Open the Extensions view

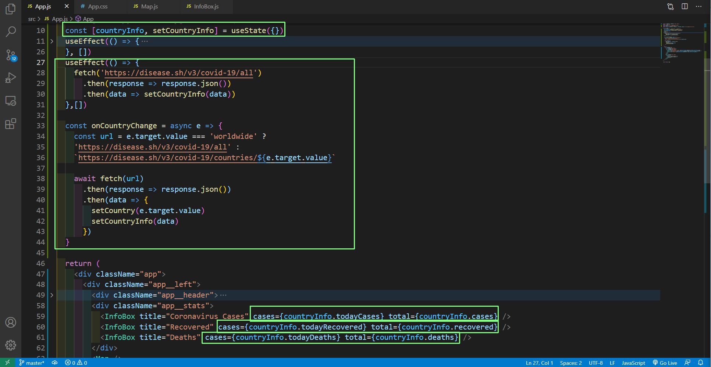(x=11, y=124)
